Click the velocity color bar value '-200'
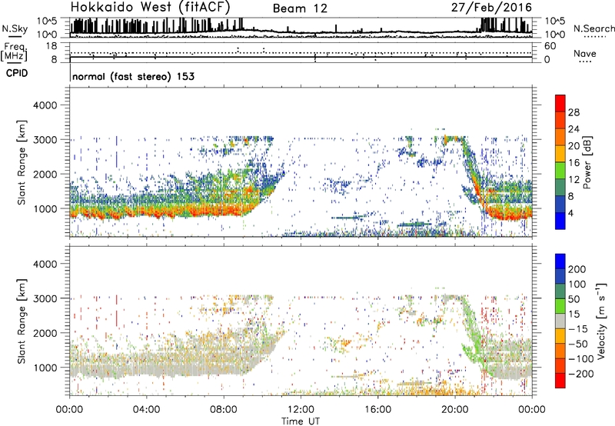The height and width of the screenshot is (426, 615). [x=580, y=374]
